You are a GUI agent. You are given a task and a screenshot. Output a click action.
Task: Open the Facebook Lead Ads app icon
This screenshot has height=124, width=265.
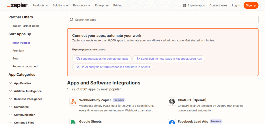172,122
